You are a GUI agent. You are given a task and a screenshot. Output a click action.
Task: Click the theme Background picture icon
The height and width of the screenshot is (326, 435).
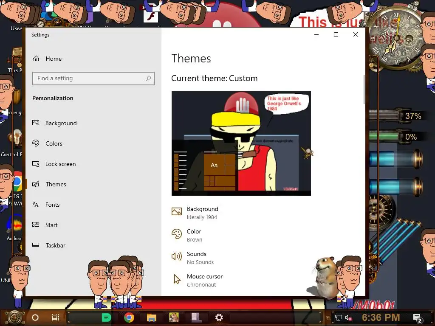(x=177, y=212)
